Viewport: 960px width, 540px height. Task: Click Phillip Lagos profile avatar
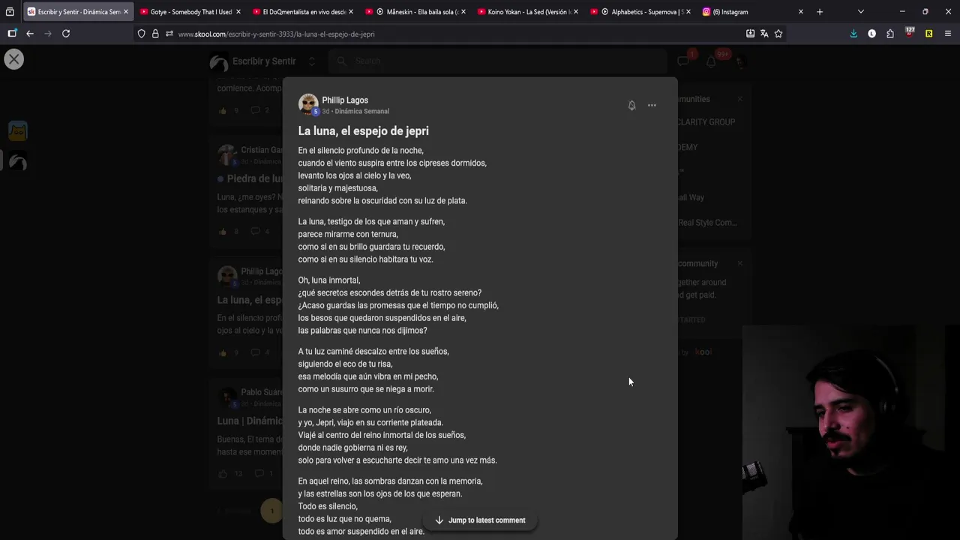click(x=308, y=104)
